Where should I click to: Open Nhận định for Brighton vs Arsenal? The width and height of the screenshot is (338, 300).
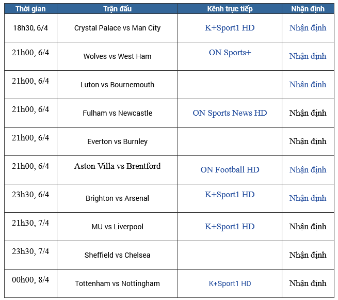click(x=308, y=198)
